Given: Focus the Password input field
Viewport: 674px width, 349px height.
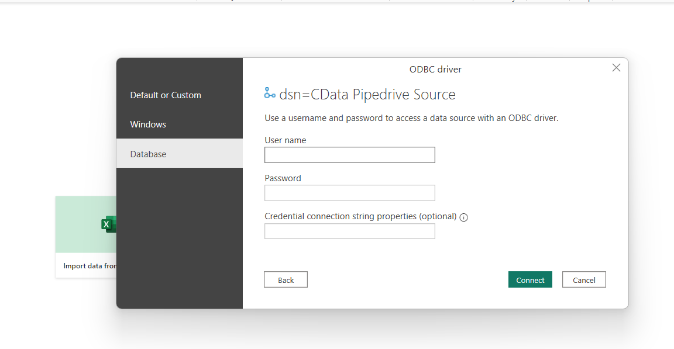Looking at the screenshot, I should tap(349, 193).
